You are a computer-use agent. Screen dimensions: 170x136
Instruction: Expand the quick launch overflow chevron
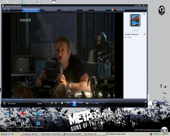[18, 134]
